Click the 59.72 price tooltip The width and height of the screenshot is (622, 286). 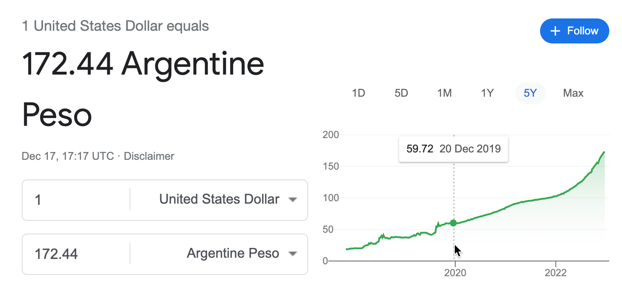click(454, 149)
